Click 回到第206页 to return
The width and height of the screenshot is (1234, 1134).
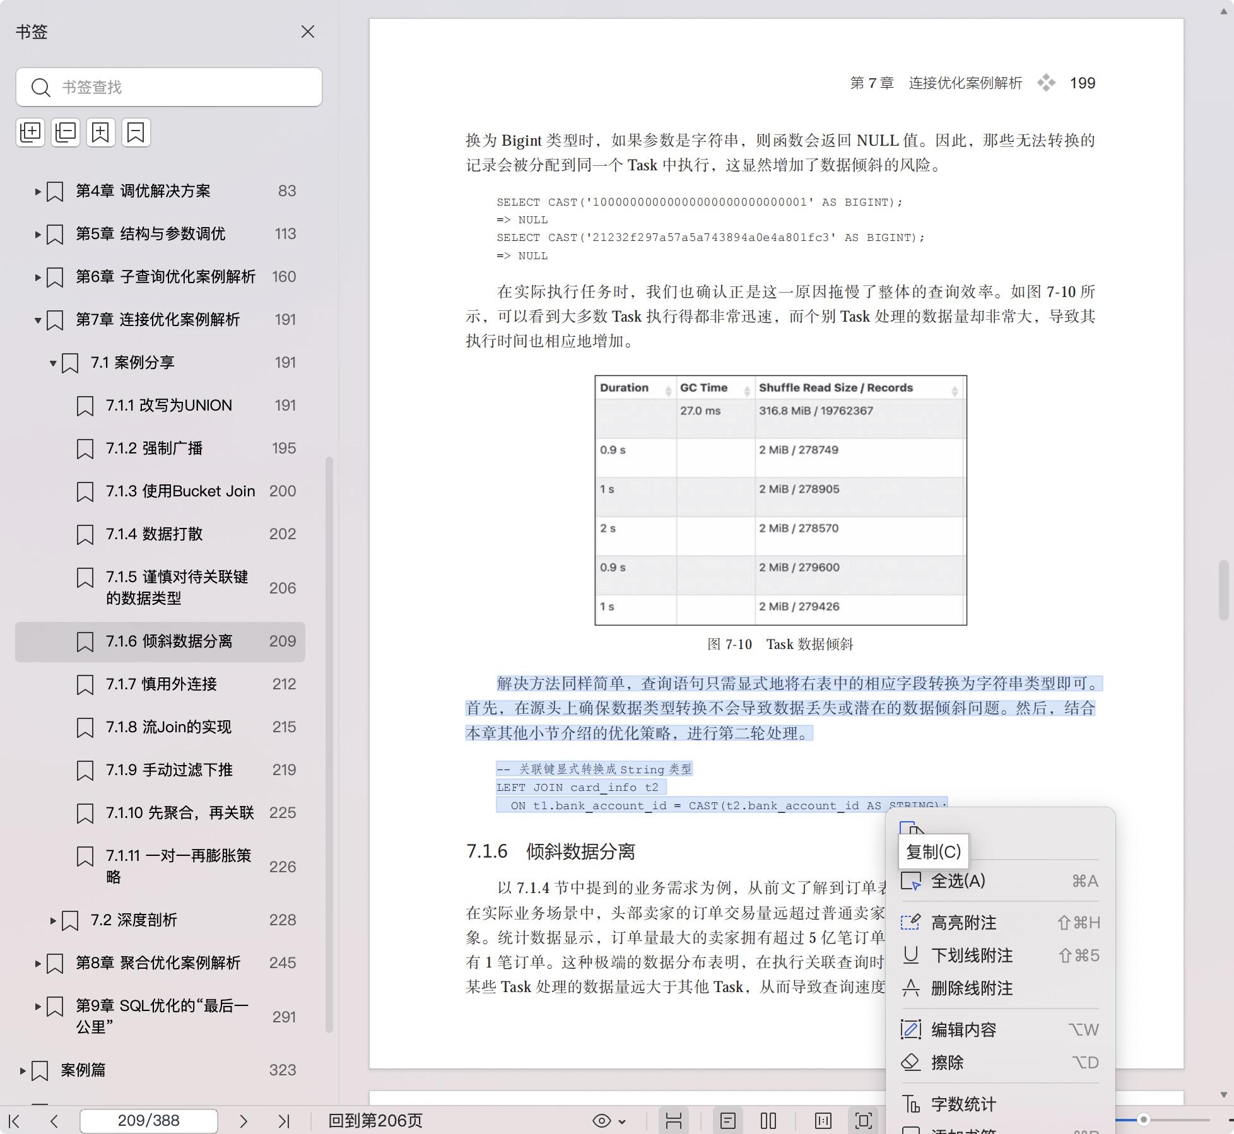(x=375, y=1121)
